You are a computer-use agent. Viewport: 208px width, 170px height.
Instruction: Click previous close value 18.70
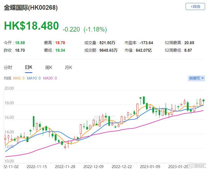[20, 50]
